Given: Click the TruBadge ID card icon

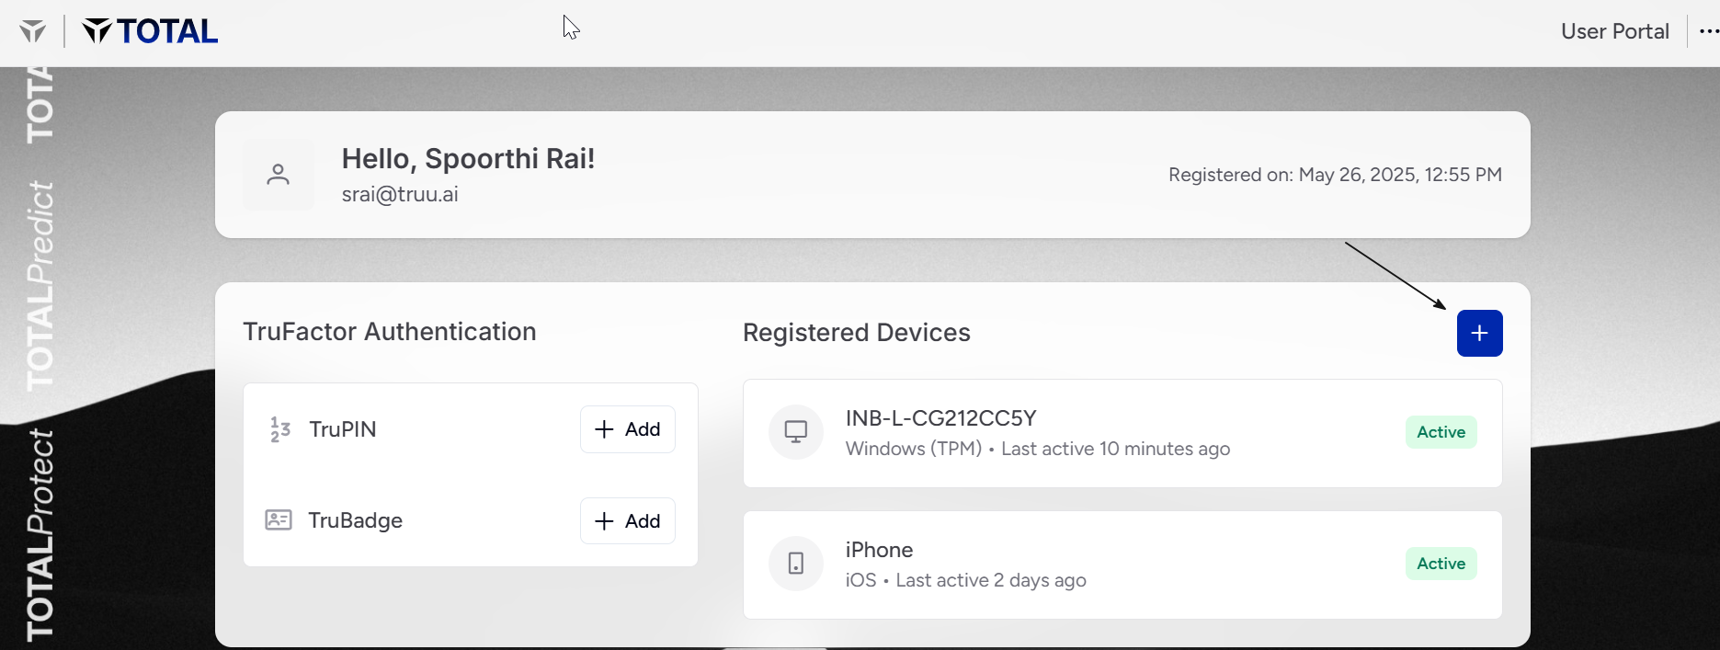Looking at the screenshot, I should [x=279, y=520].
